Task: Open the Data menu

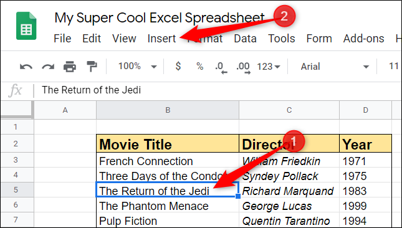Action: 245,39
